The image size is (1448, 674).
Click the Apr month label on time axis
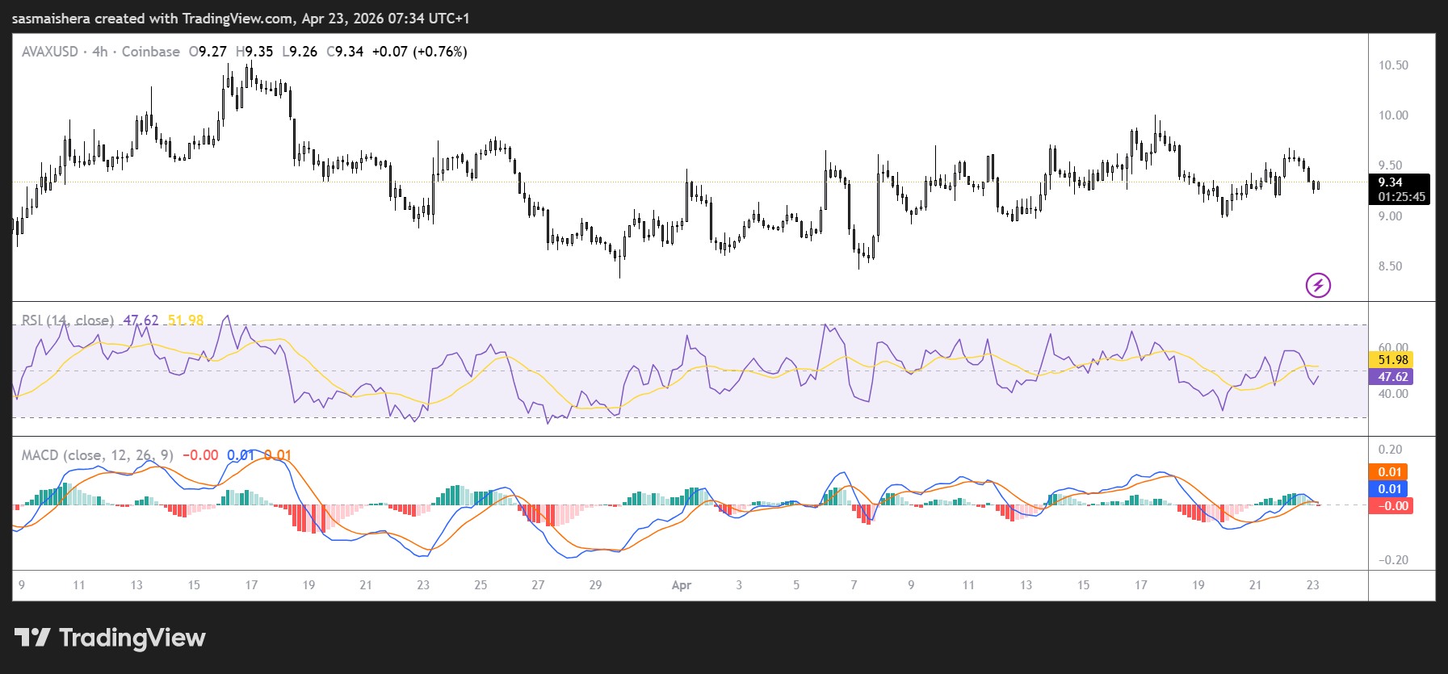coord(682,585)
